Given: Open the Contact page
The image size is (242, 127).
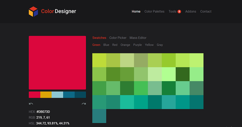Looking at the screenshot, I should click(x=206, y=12).
